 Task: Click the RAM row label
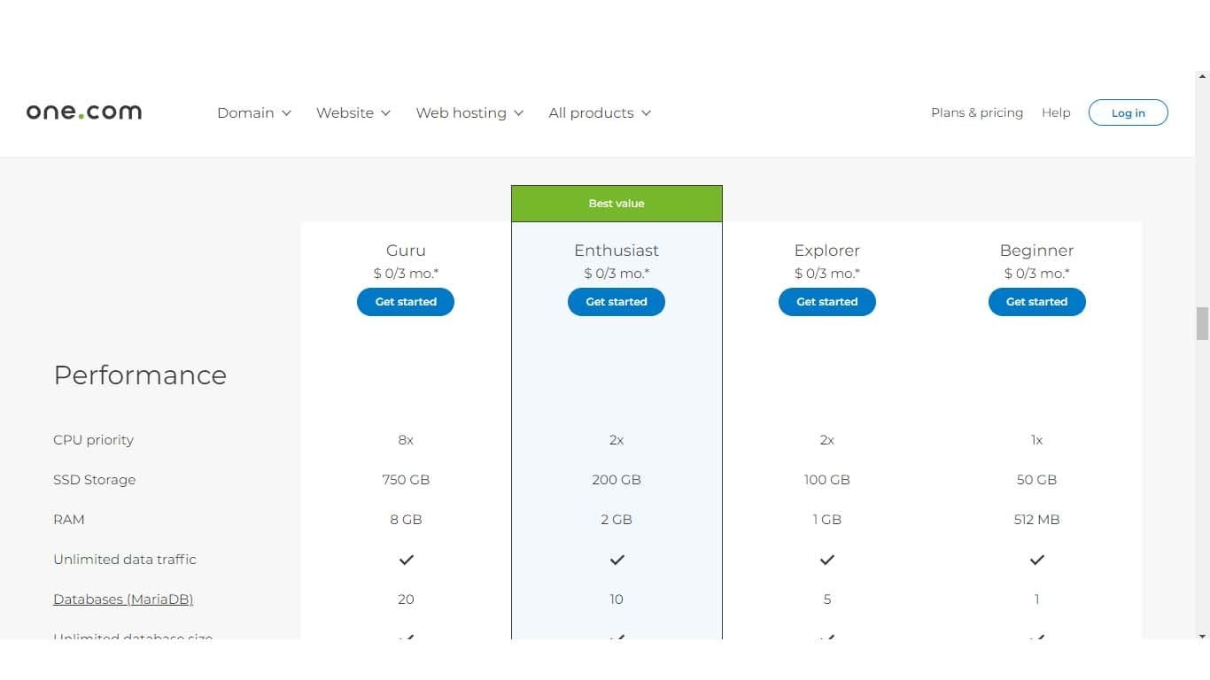click(x=69, y=520)
